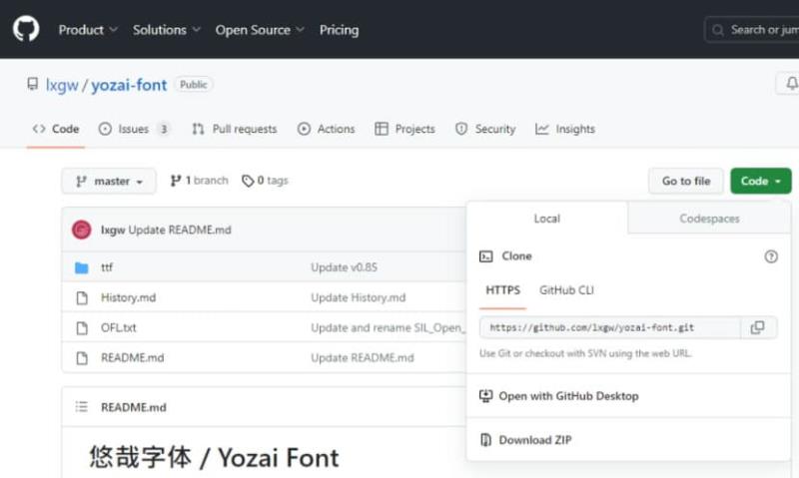Open the Product menu

pos(88,30)
